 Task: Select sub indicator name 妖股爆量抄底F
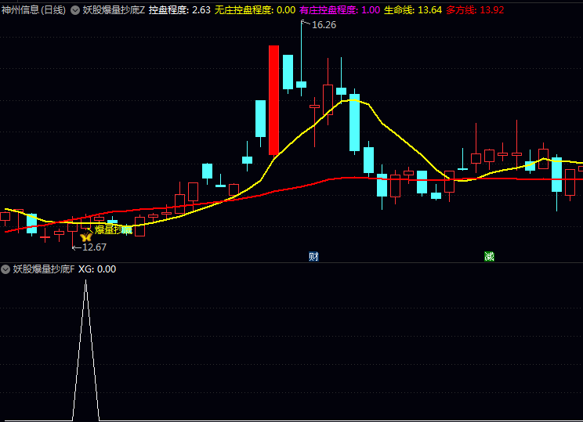point(44,269)
